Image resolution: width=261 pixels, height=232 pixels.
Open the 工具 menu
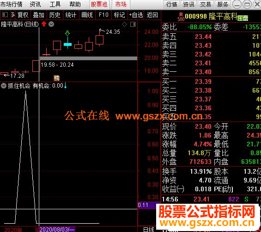click(x=55, y=4)
